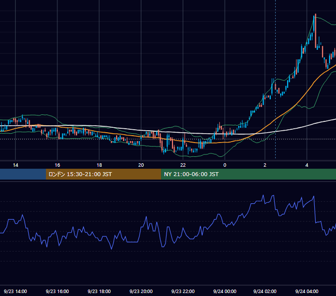Click the NY 21:00-06:00 JST session bar
This screenshot has width=336, height=296.
(x=249, y=174)
